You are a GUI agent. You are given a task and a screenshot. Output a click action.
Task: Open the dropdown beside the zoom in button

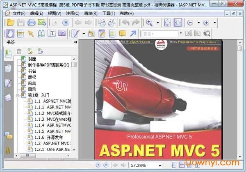(215, 23)
